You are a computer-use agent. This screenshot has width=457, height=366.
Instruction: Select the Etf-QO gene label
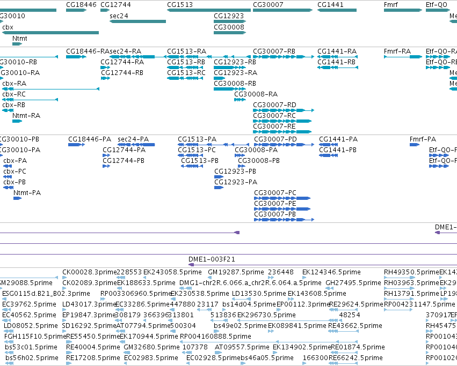click(436, 5)
